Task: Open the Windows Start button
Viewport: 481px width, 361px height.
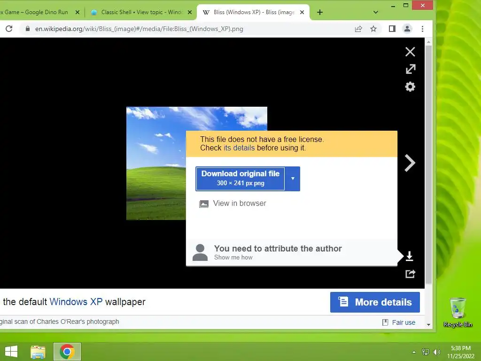Action: click(x=11, y=352)
